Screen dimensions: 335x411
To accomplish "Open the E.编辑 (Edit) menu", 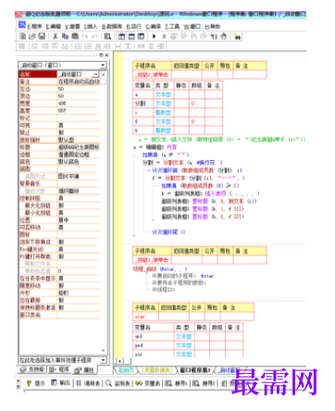I will [54, 27].
